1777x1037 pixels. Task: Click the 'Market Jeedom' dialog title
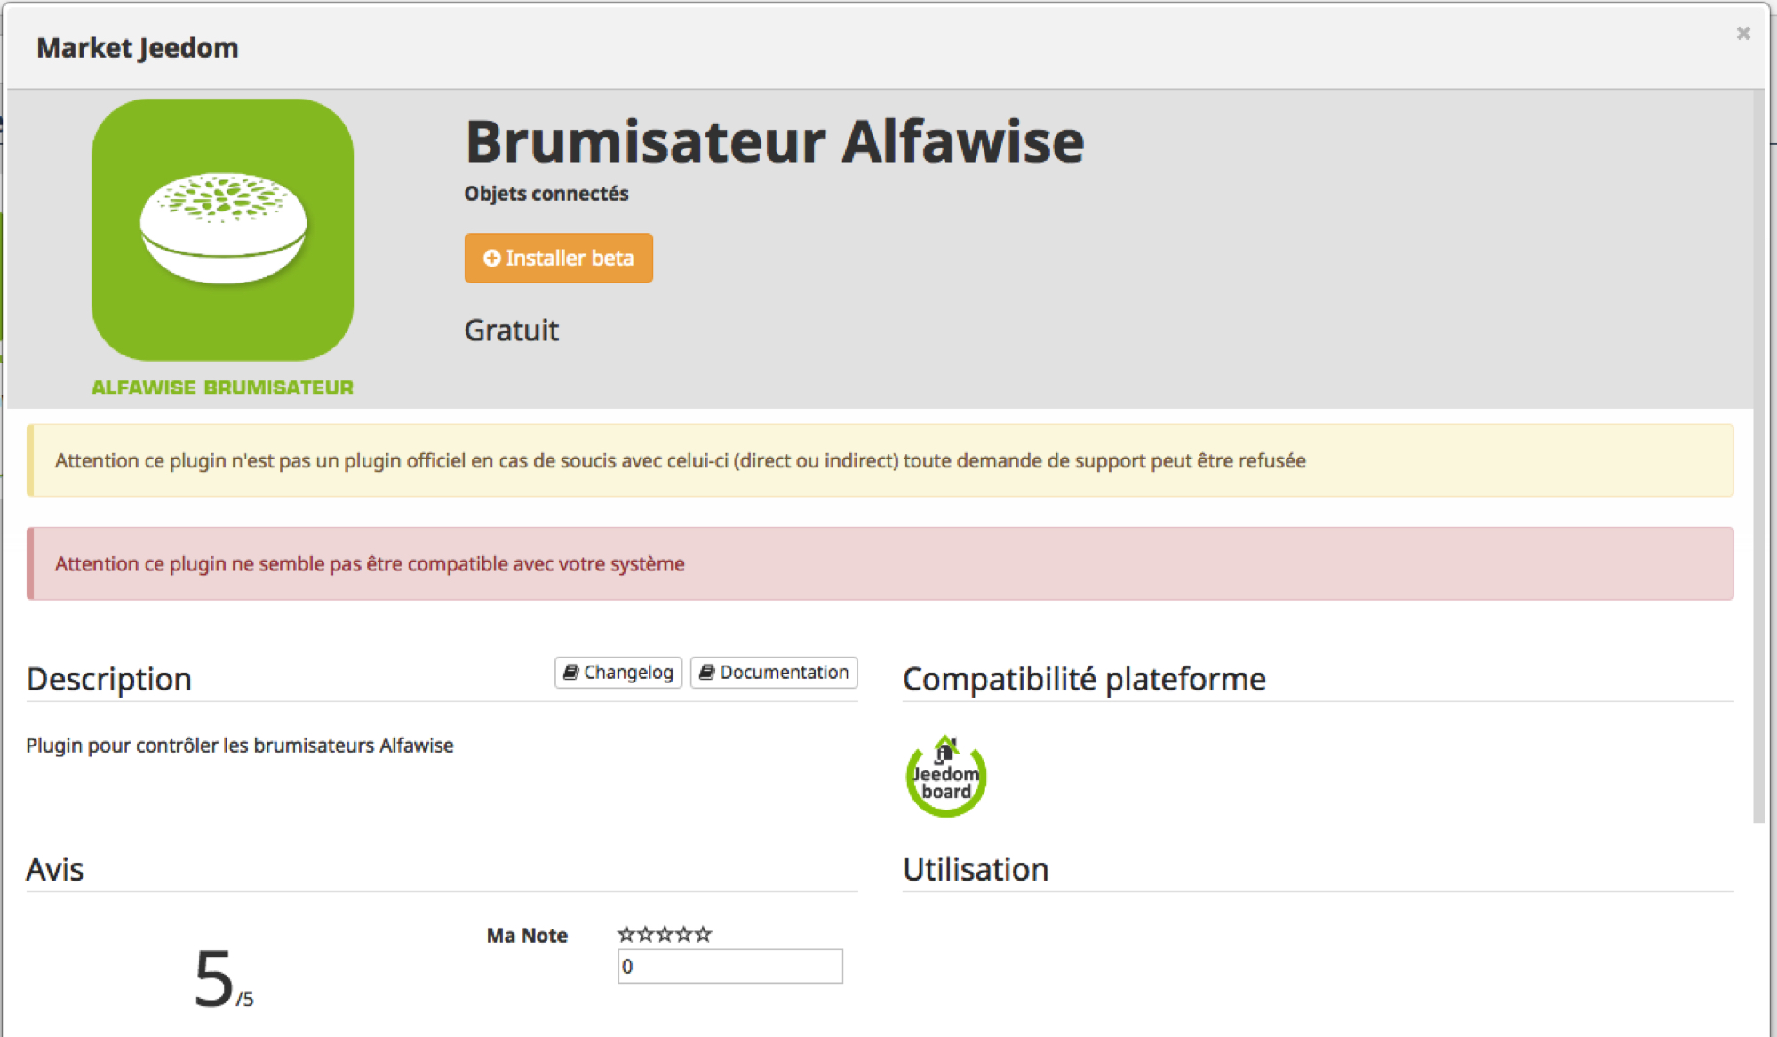click(138, 47)
